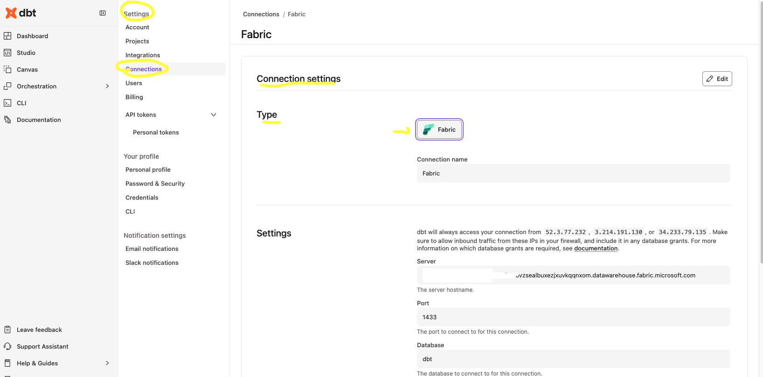Image resolution: width=763 pixels, height=377 pixels.
Task: Click the Canvas icon
Action: pos(7,69)
